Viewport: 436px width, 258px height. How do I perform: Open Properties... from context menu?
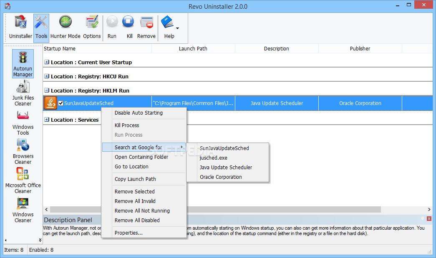pos(144,233)
